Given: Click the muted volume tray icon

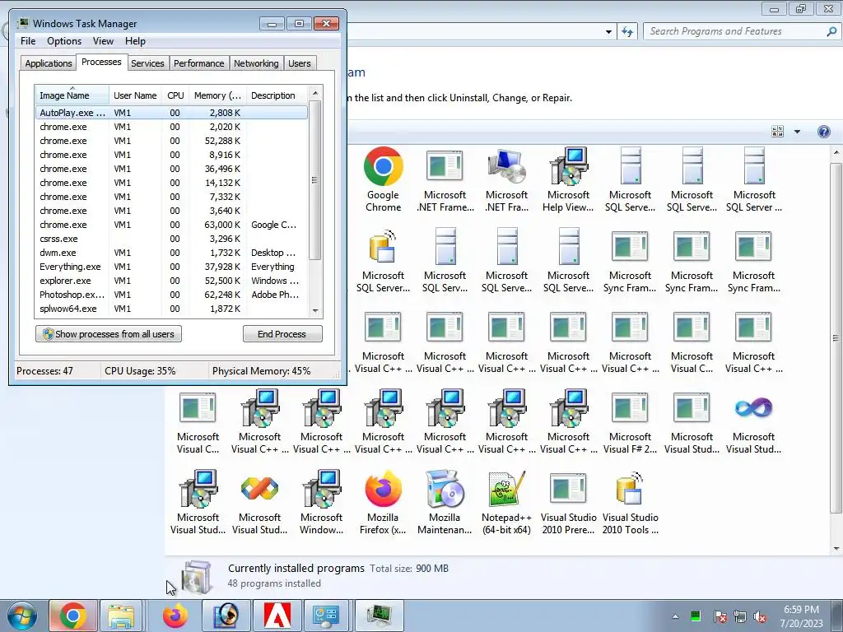Looking at the screenshot, I should (x=760, y=616).
